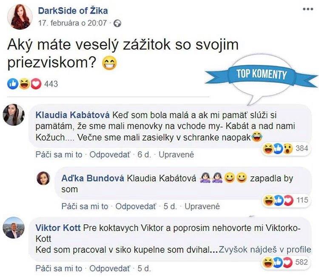The width and height of the screenshot is (319, 277).
Task: Click Klaudia Kabátová's comment author name
Action: (x=72, y=115)
